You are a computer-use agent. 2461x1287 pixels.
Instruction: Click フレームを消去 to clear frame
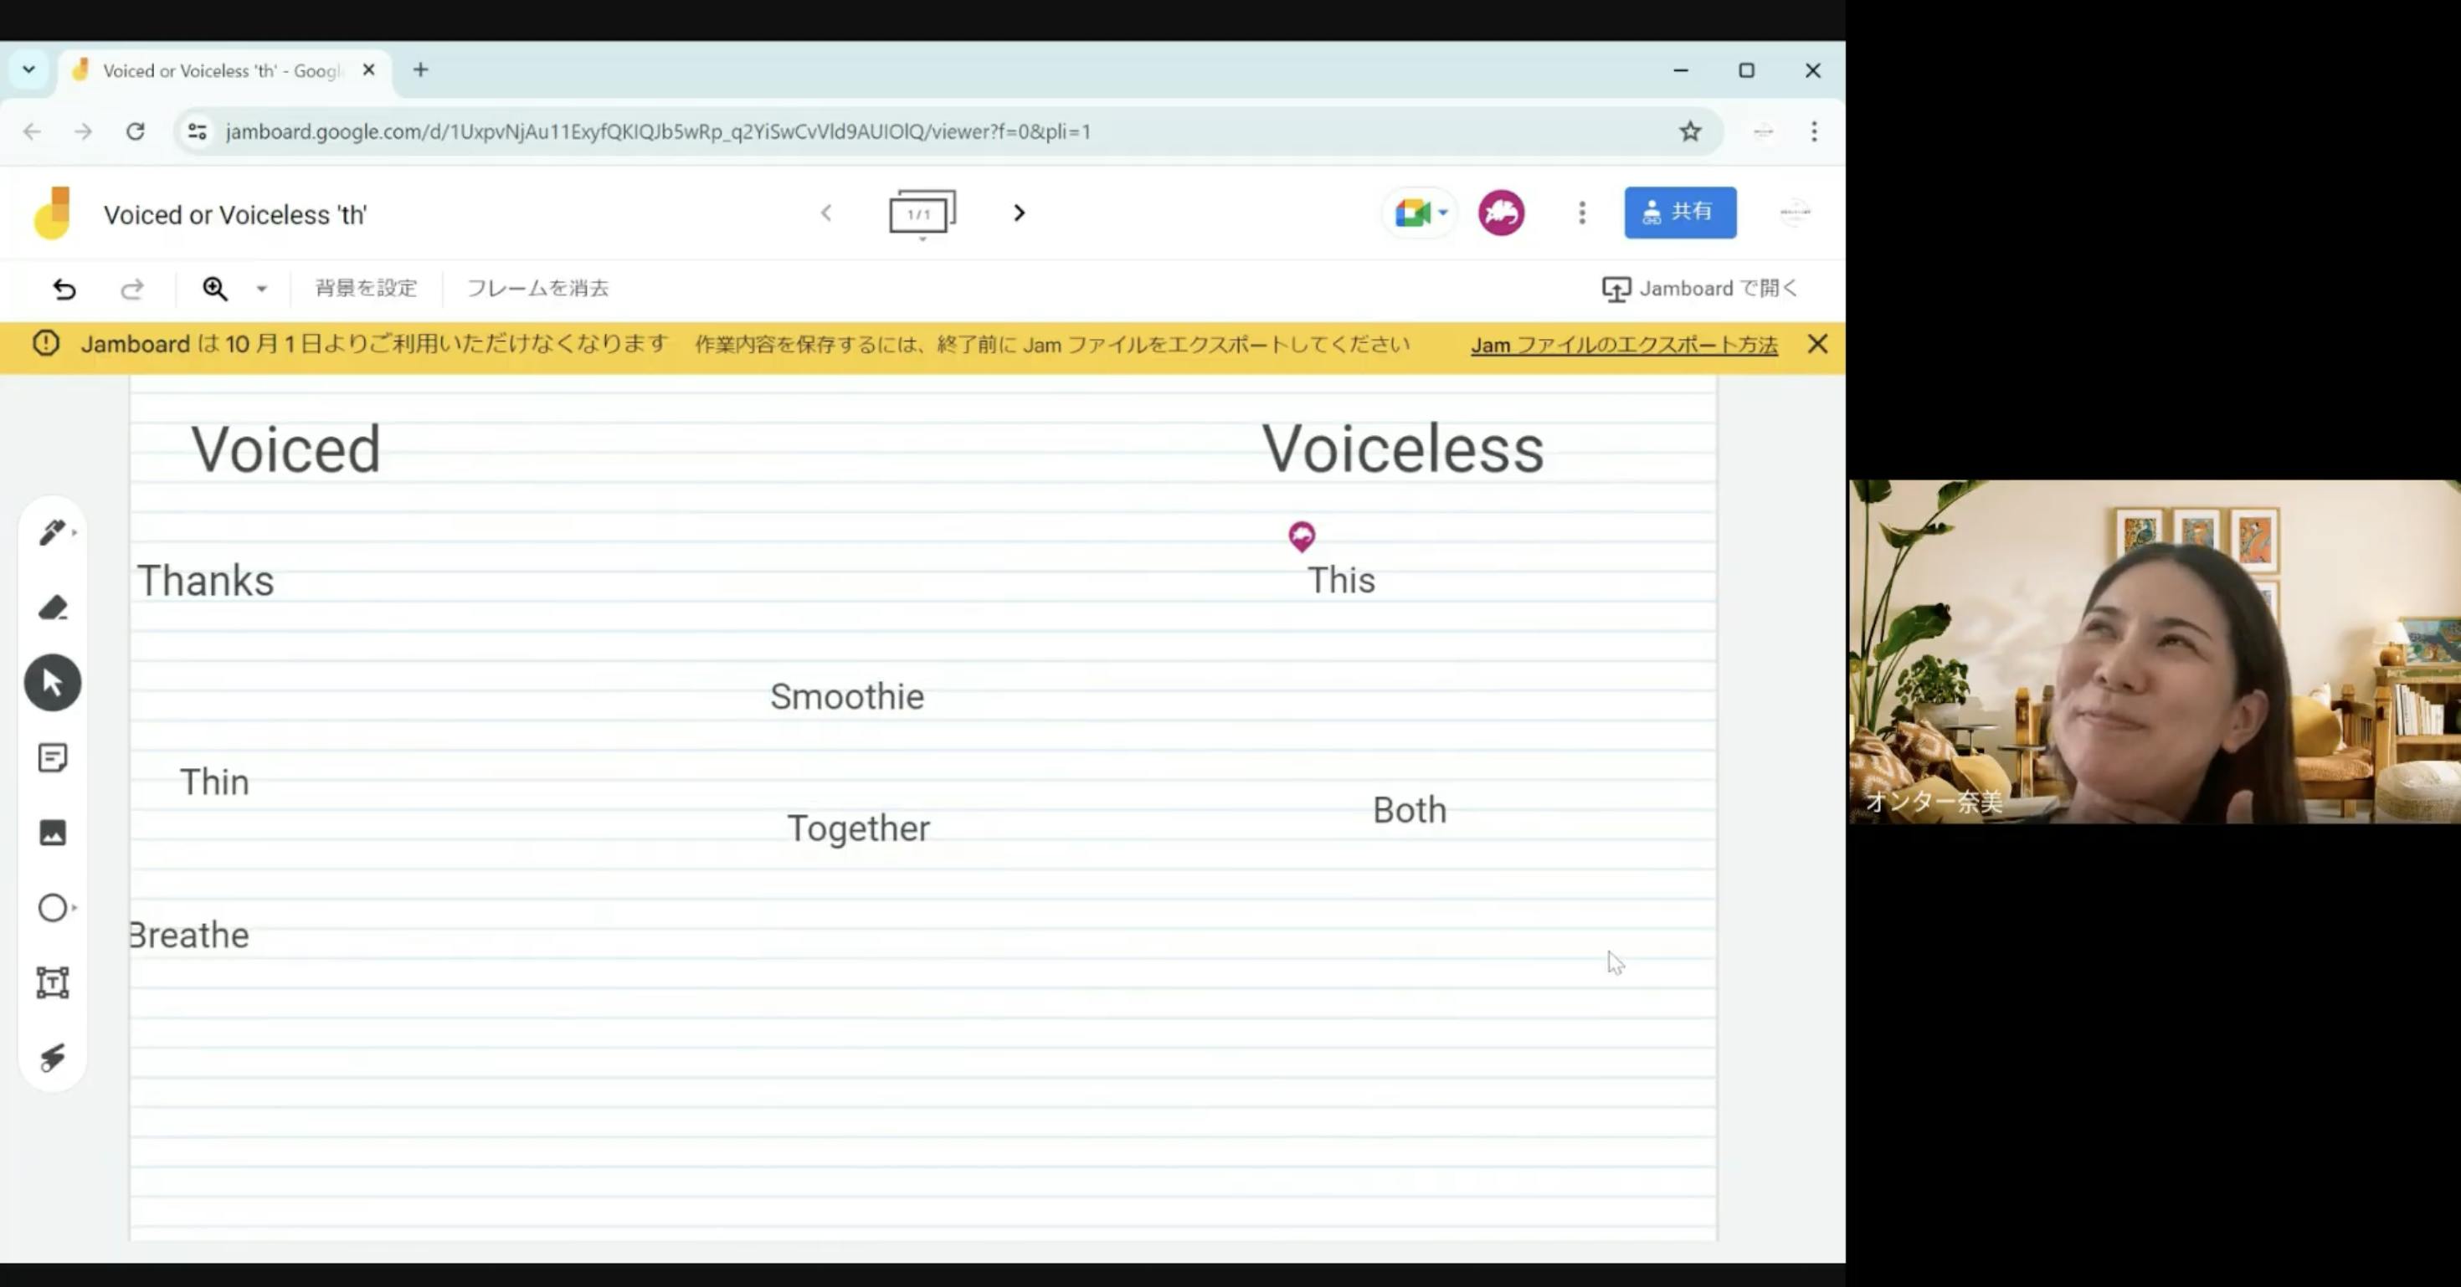pos(537,289)
